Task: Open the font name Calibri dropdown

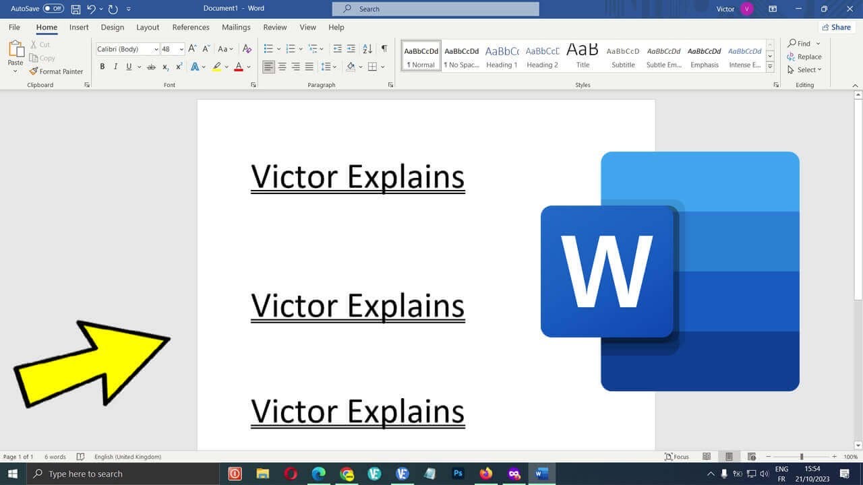Action: pos(156,49)
